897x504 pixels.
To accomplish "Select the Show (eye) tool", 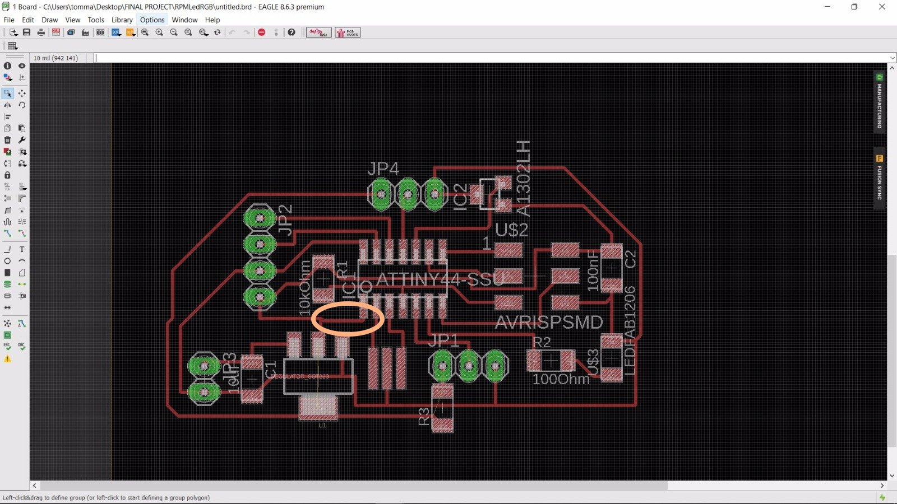I will (x=22, y=66).
